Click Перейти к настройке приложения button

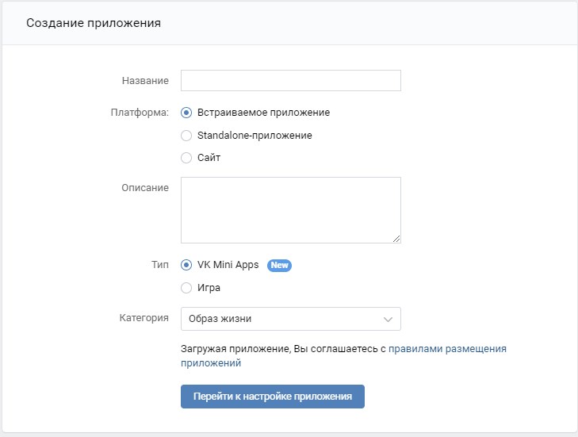(273, 397)
